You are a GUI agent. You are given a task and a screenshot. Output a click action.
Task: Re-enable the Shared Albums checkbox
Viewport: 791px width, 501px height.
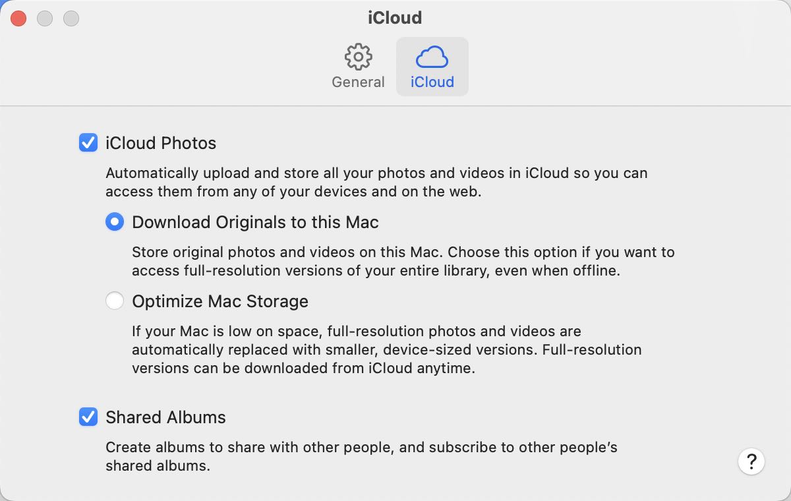(88, 417)
